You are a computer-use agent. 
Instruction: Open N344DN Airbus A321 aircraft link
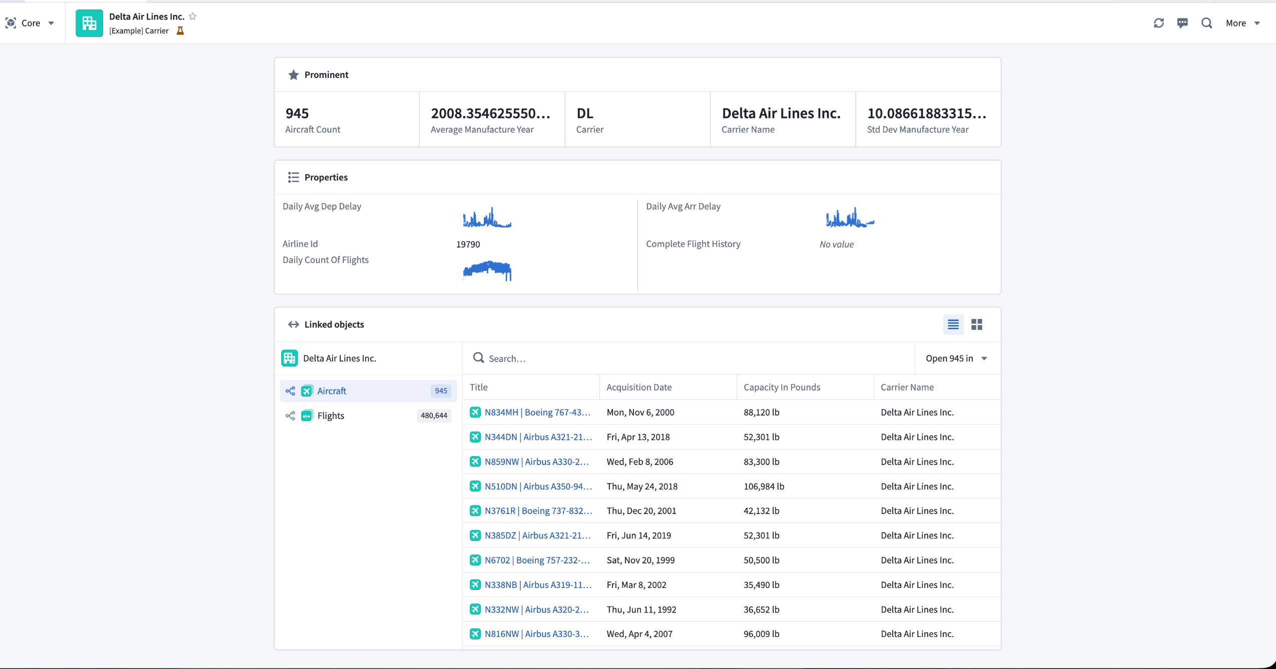tap(538, 437)
